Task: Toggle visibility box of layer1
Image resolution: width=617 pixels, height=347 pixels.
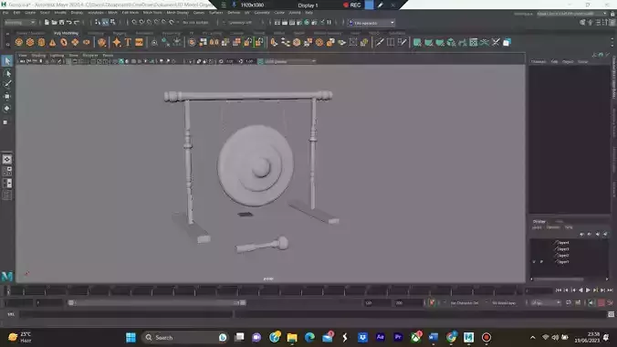Action: point(534,261)
